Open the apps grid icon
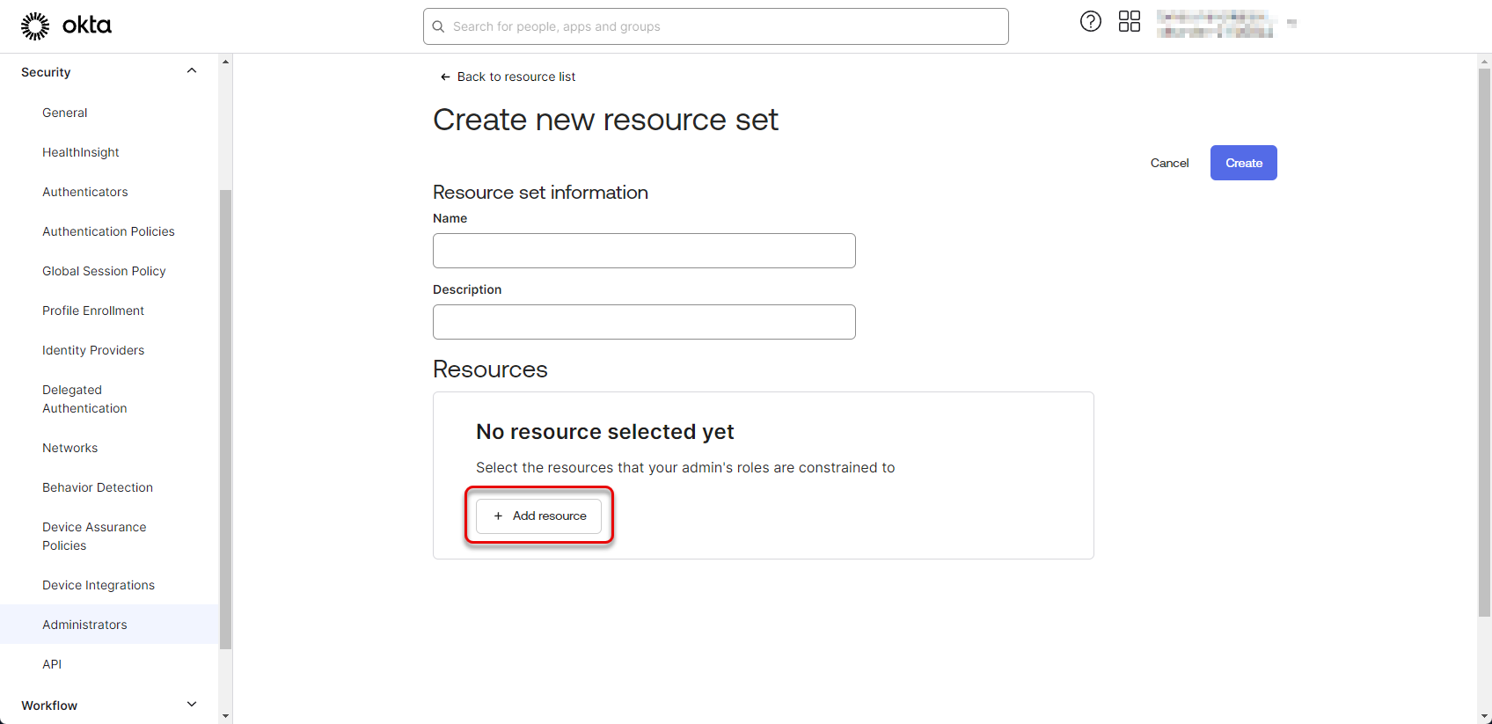 (x=1129, y=22)
